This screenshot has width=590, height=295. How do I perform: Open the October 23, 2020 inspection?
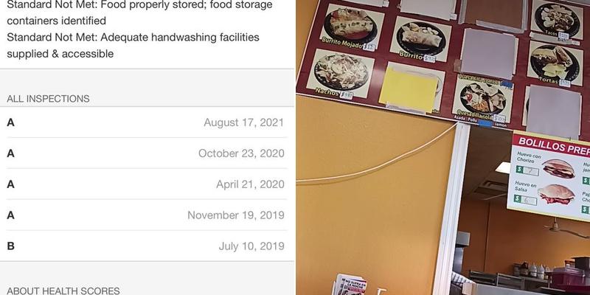click(x=147, y=153)
